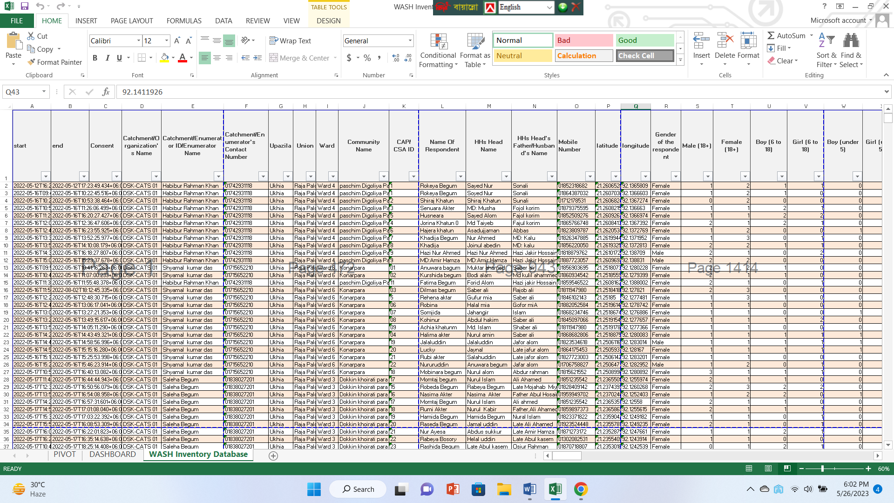Open the Upazila column filter dropdown

tap(287, 176)
